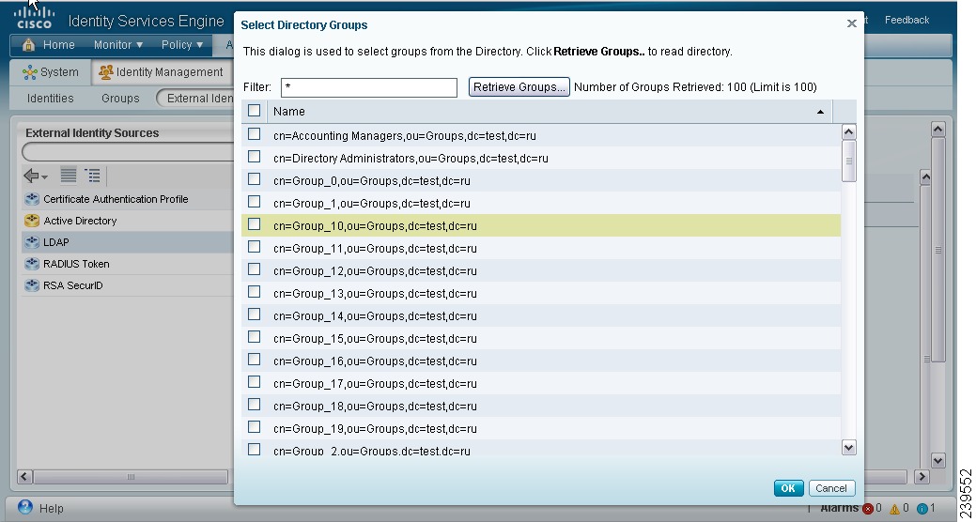Switch to the Identities tab

(51, 99)
